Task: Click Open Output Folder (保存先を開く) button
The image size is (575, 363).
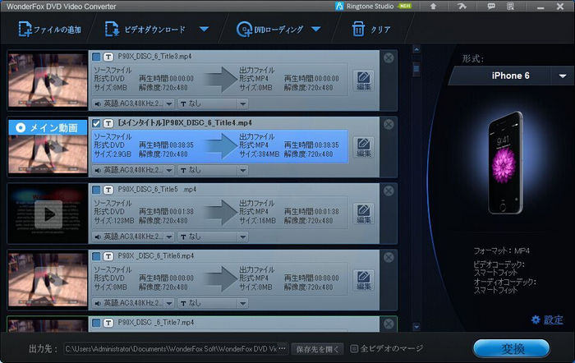Action: 318,349
